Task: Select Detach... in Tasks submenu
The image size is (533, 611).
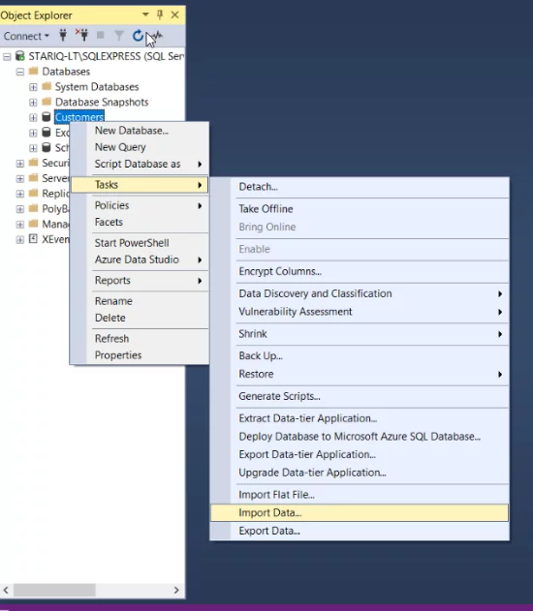Action: pyautogui.click(x=360, y=187)
